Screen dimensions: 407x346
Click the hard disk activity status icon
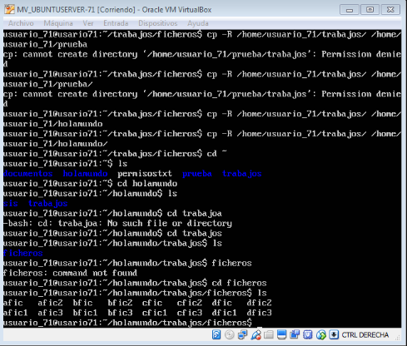(x=216, y=334)
